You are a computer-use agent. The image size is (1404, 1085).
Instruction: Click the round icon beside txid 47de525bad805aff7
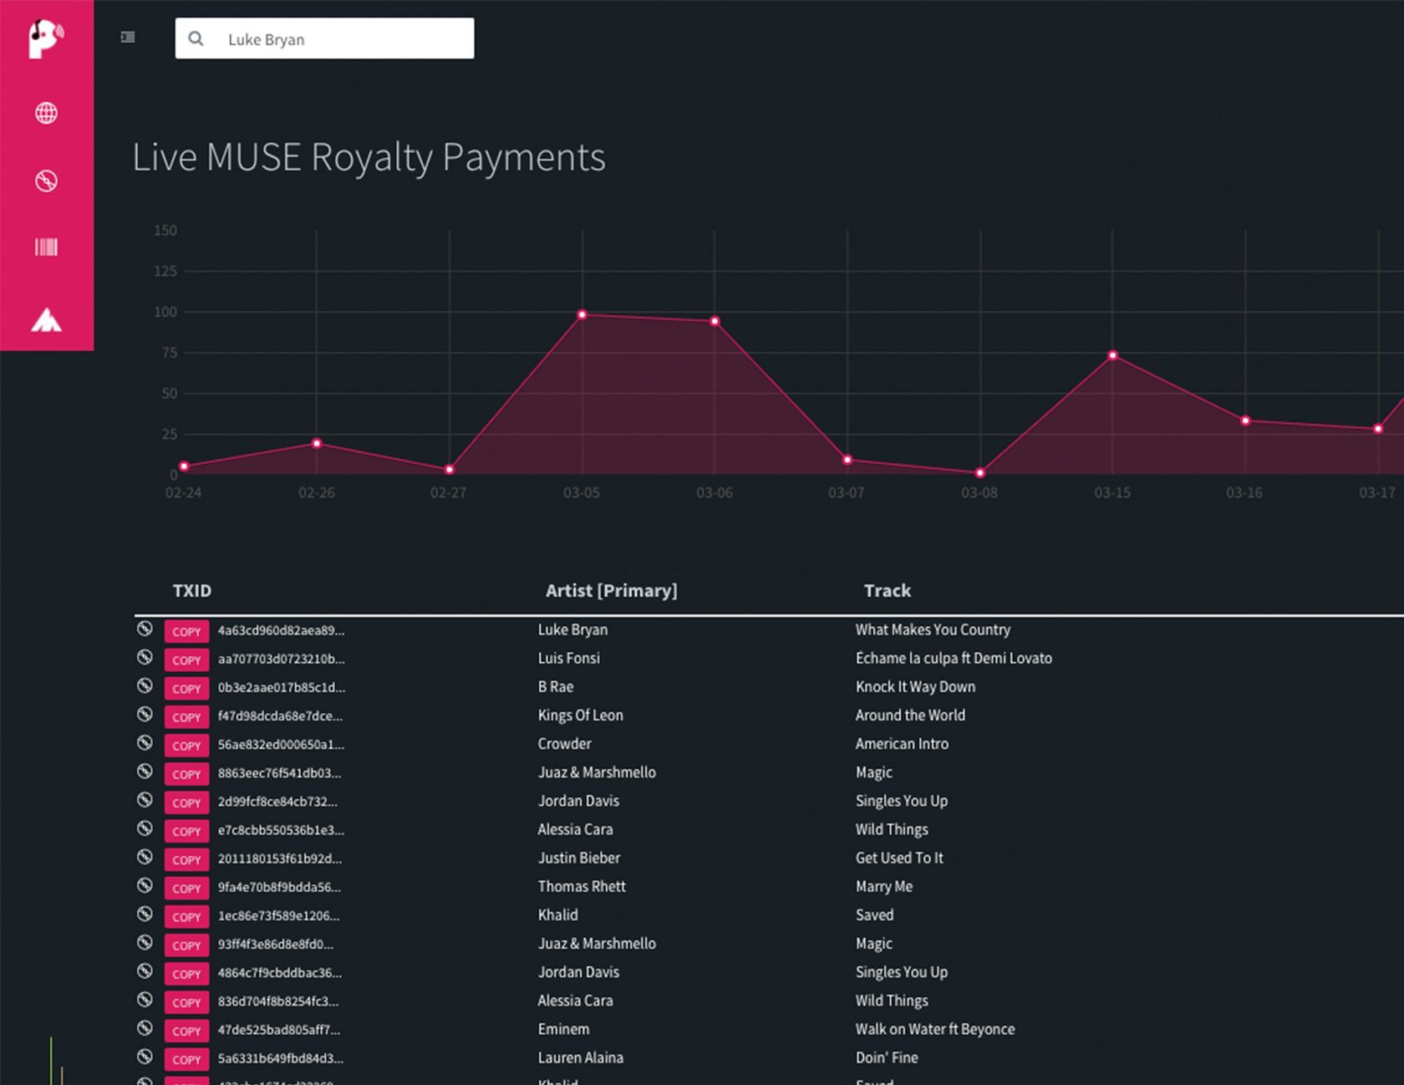click(145, 1027)
